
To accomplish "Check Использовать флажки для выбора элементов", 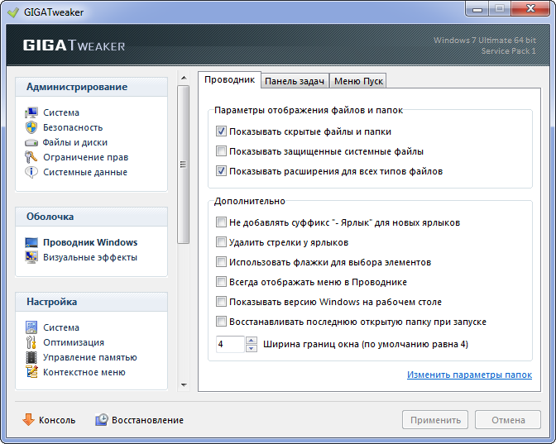I will (221, 262).
